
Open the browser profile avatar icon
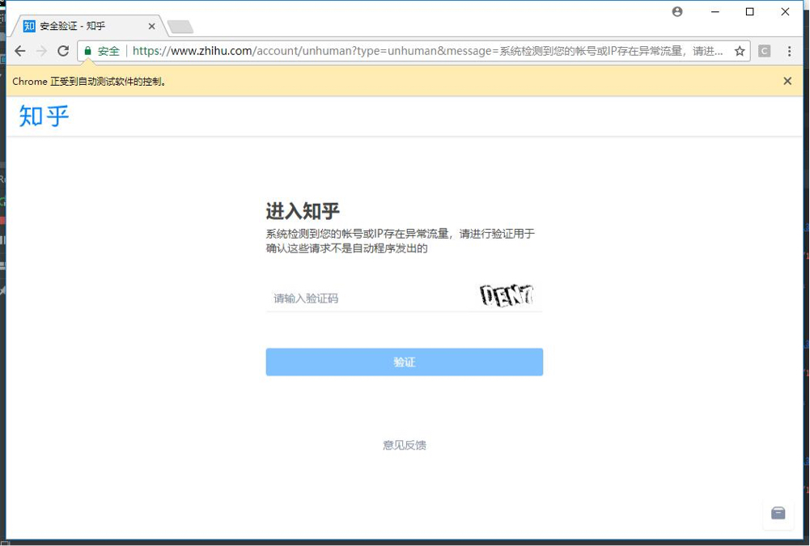pyautogui.click(x=677, y=11)
